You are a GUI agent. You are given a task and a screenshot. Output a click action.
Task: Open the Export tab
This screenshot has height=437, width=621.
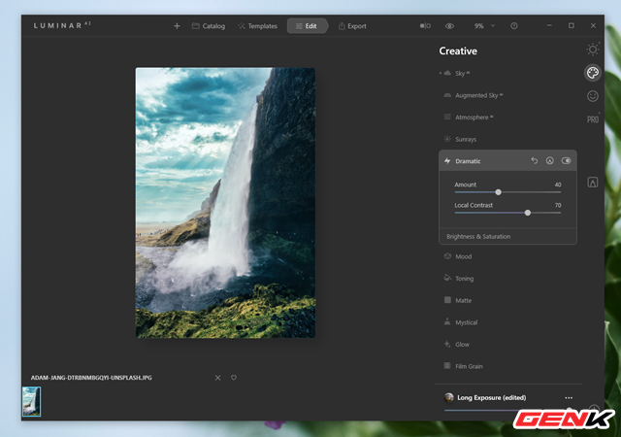point(352,26)
